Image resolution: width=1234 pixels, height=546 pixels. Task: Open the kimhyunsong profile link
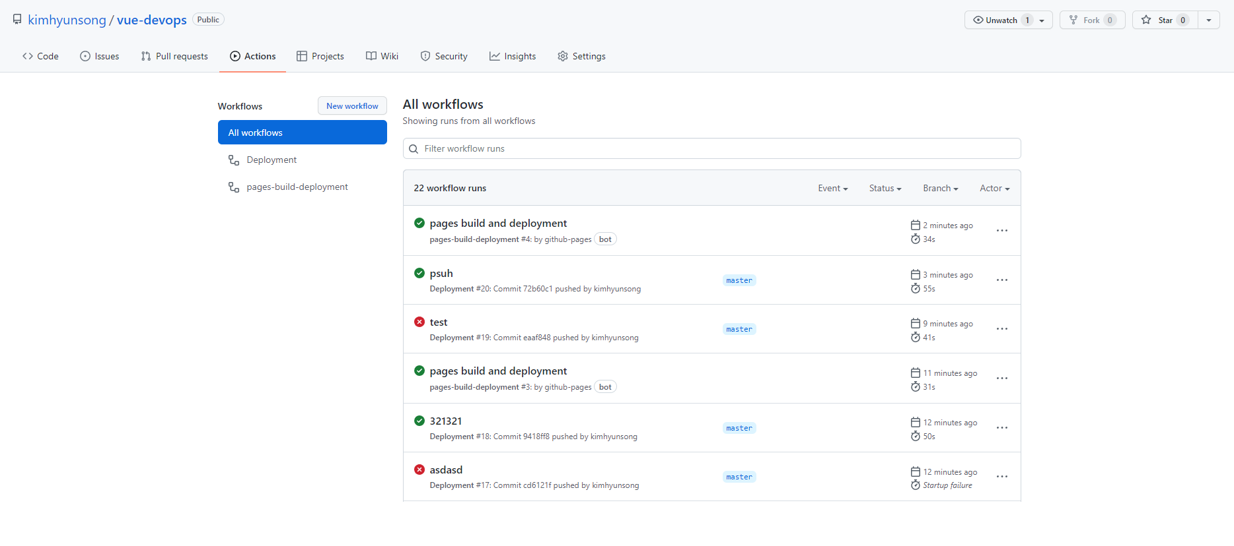[67, 20]
